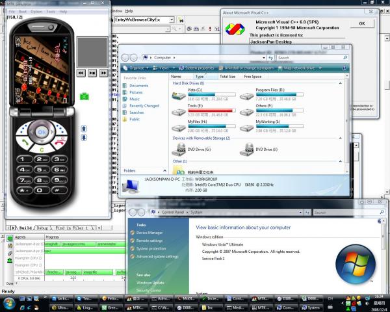
Task: Click the help icon in Computer window toolbar
Action: [344, 68]
